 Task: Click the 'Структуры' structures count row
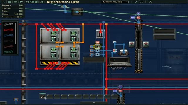coord(12,8)
